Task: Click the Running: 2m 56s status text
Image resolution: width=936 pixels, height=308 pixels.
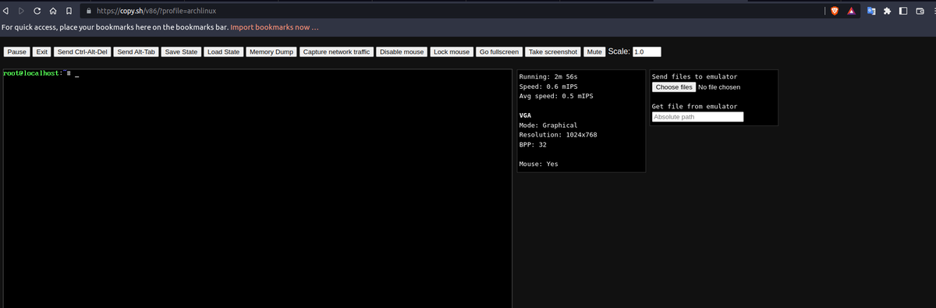Action: point(548,77)
